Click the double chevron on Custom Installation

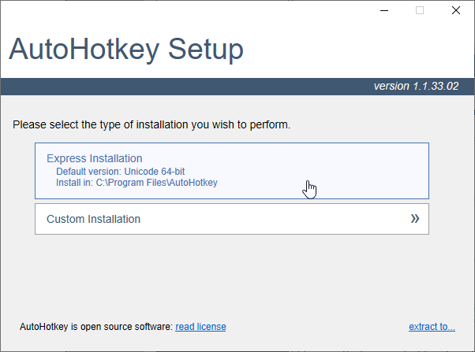[x=415, y=219]
